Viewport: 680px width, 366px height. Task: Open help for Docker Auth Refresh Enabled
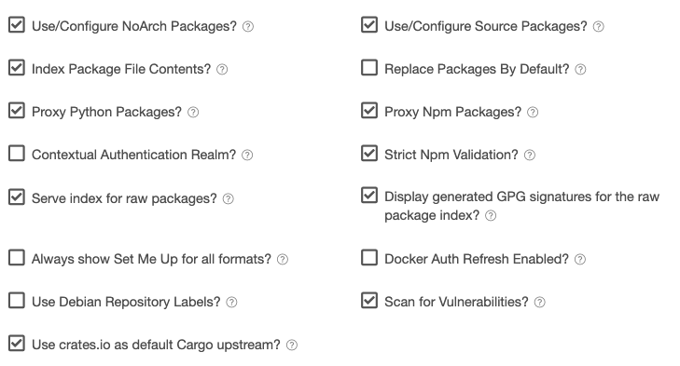point(580,259)
